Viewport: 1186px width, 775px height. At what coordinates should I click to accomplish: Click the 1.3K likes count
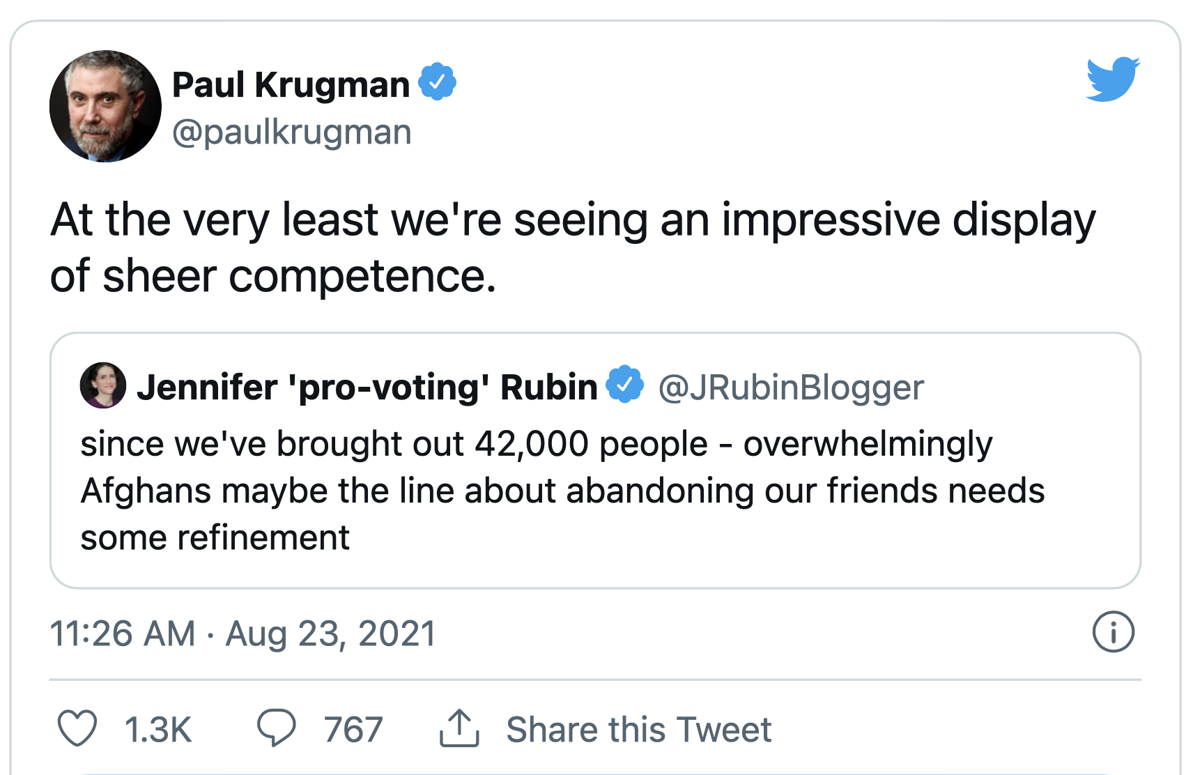[x=158, y=730]
